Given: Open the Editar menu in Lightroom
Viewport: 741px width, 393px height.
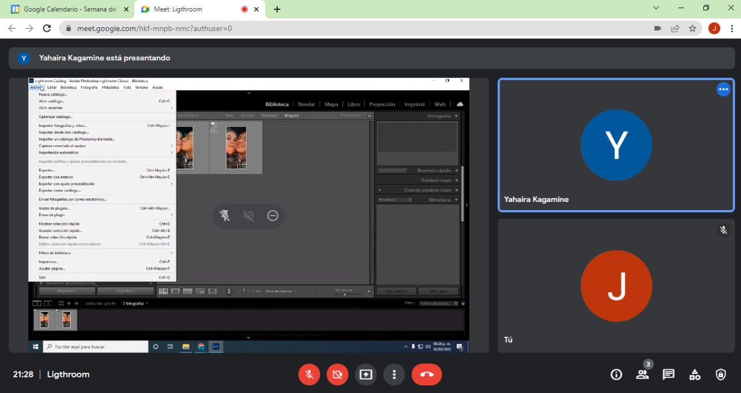Looking at the screenshot, I should tap(52, 87).
